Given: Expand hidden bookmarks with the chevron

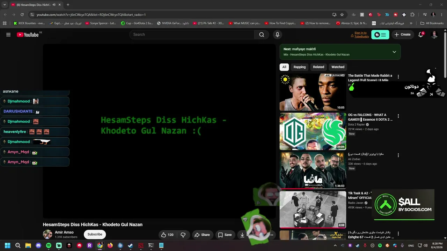Looking at the screenshot, I should (411, 23).
